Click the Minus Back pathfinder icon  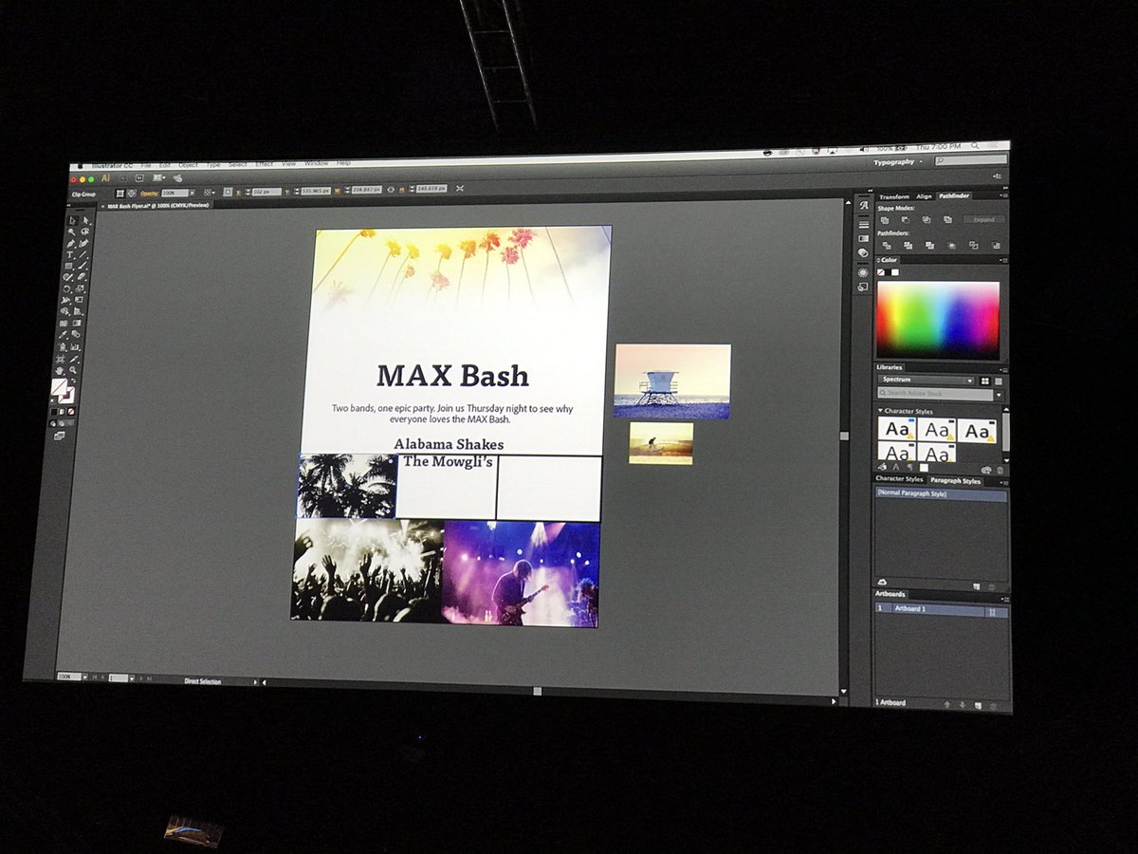tap(996, 246)
